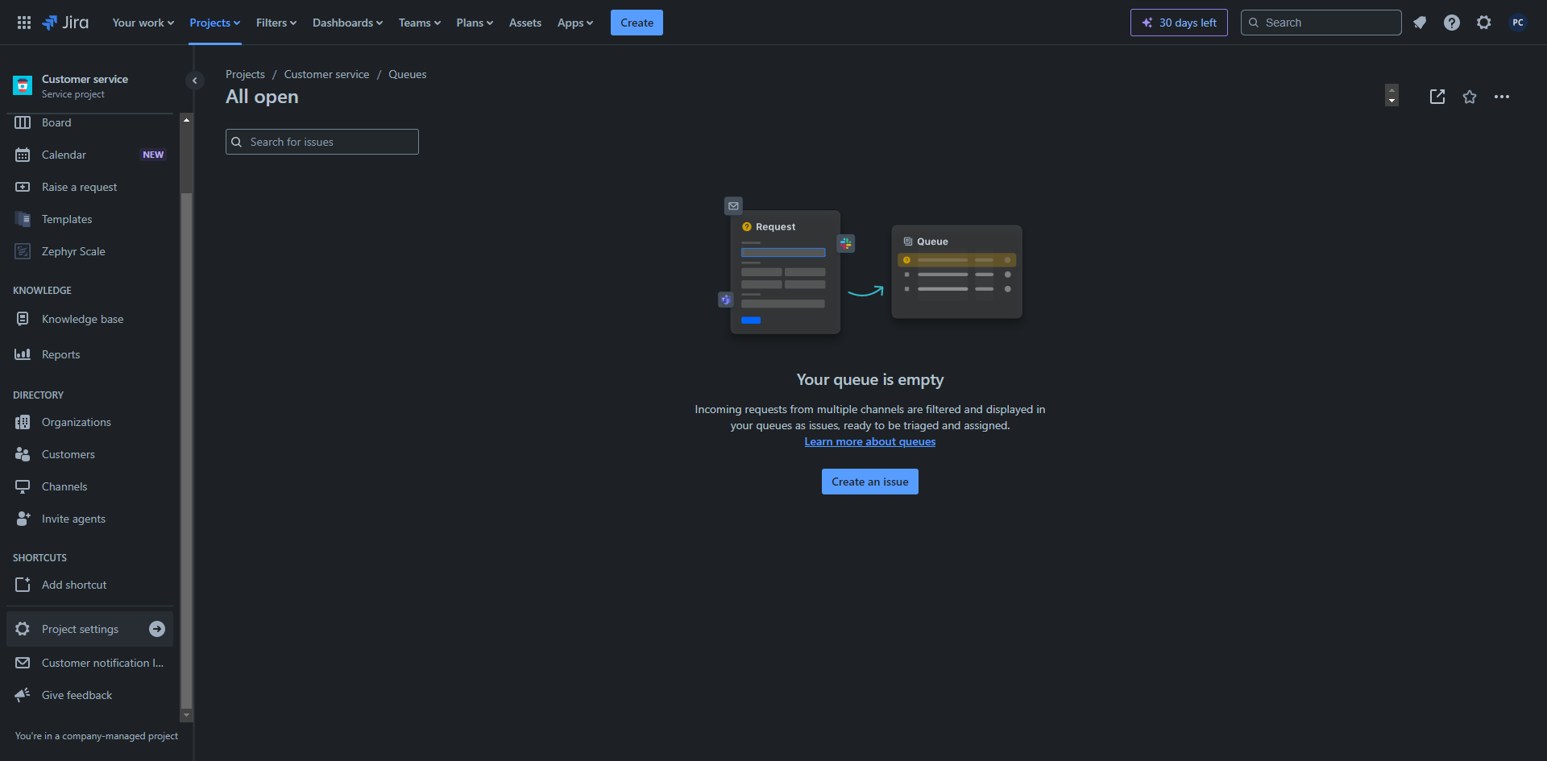Screen dimensions: 1547x761
Task: Click the Channels monitor icon
Action: tap(23, 486)
